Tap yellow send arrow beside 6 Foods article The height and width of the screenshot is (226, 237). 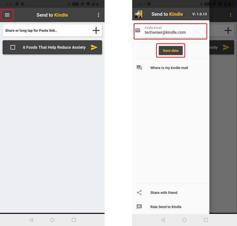(x=94, y=47)
